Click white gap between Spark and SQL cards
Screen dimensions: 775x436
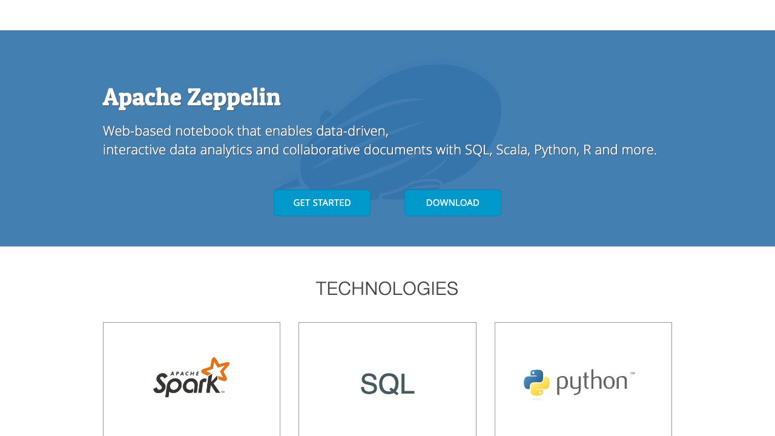pyautogui.click(x=289, y=381)
